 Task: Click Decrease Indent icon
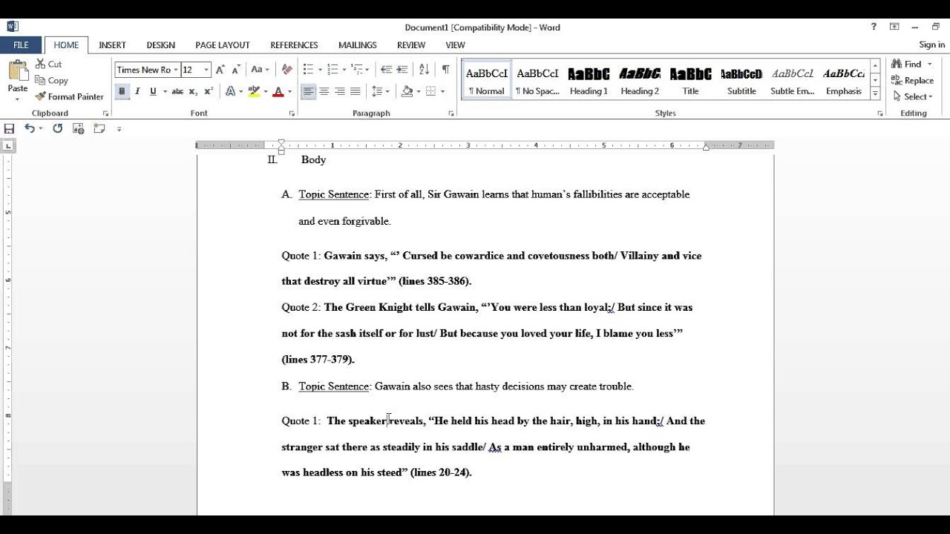(x=386, y=70)
